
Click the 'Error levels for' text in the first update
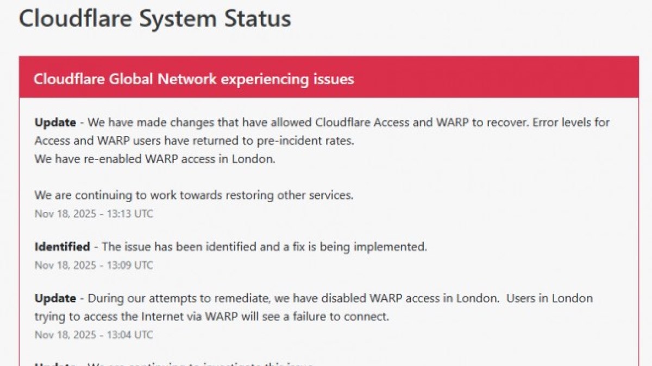point(571,123)
